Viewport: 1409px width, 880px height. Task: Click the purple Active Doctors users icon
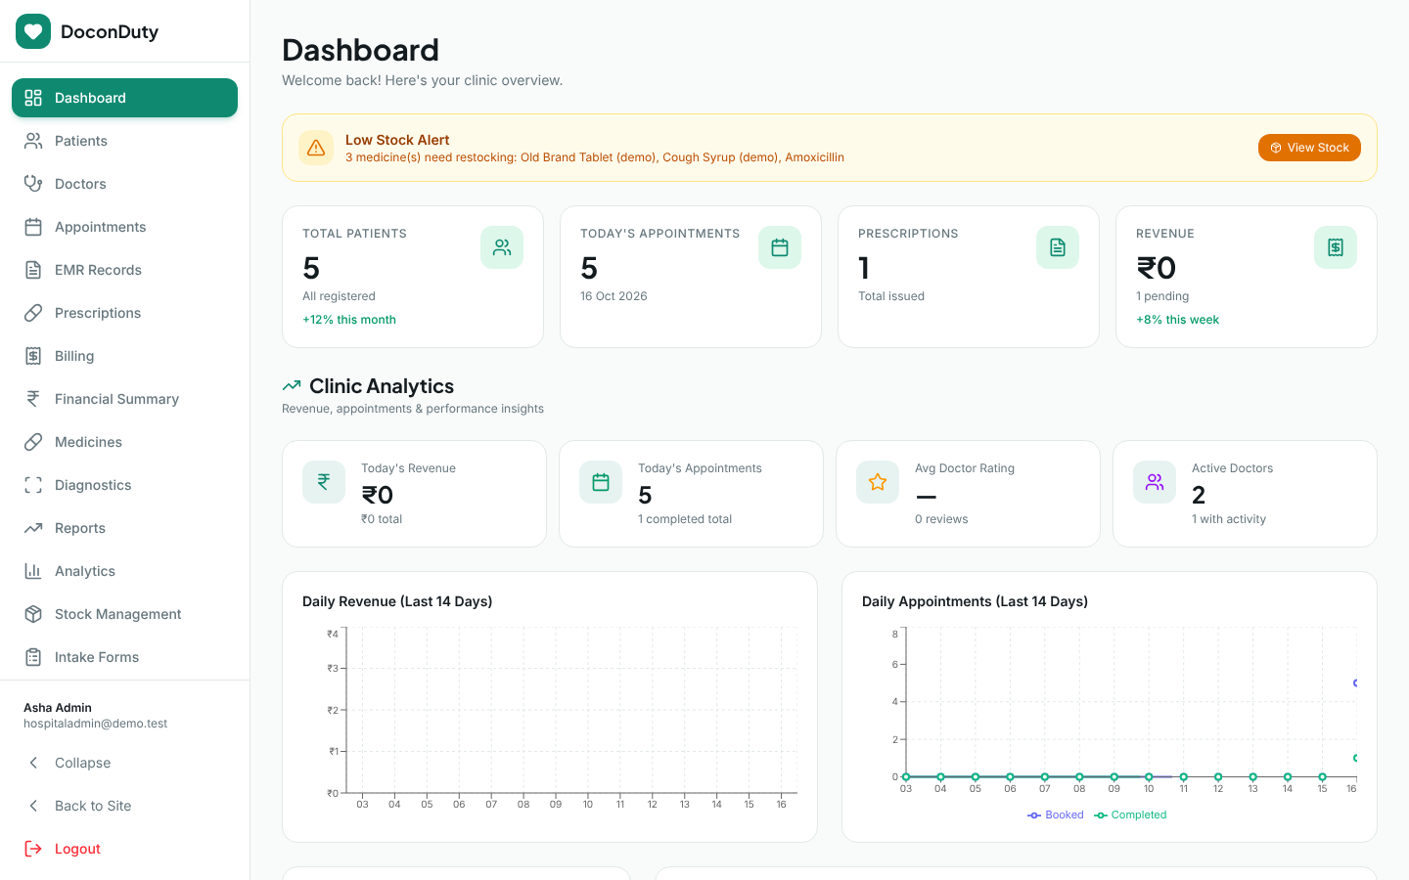pos(1155,482)
